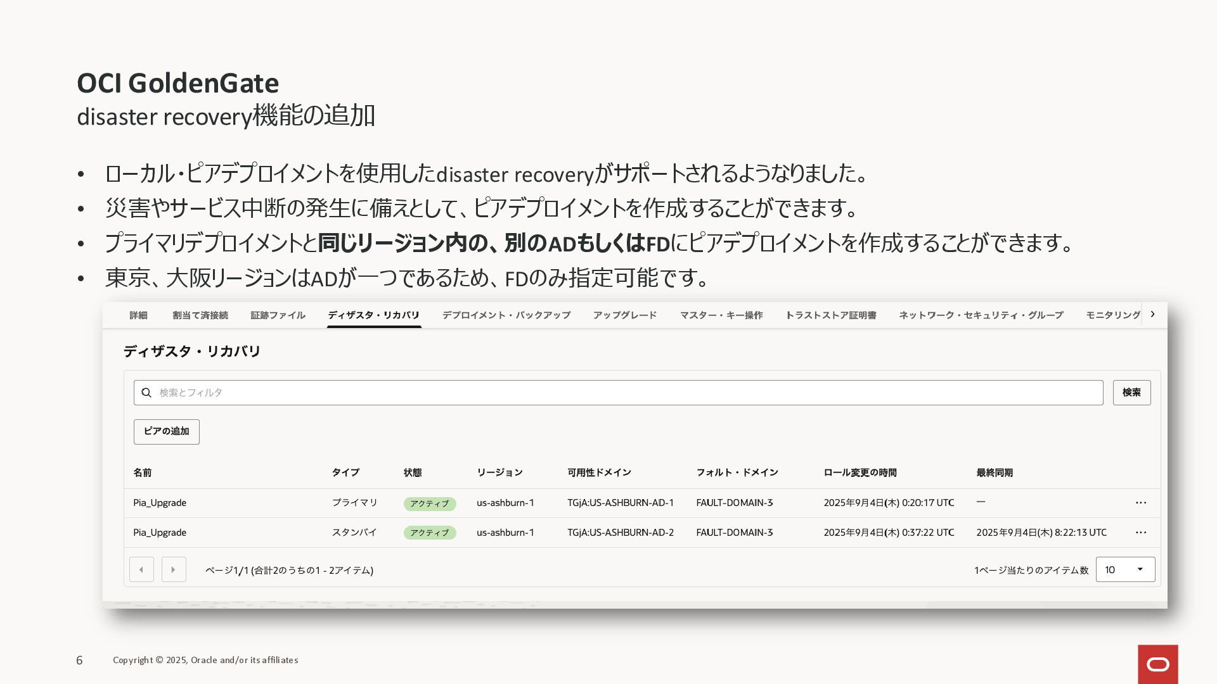Click the タイプ column header
This screenshot has height=684, width=1217.
coord(345,472)
